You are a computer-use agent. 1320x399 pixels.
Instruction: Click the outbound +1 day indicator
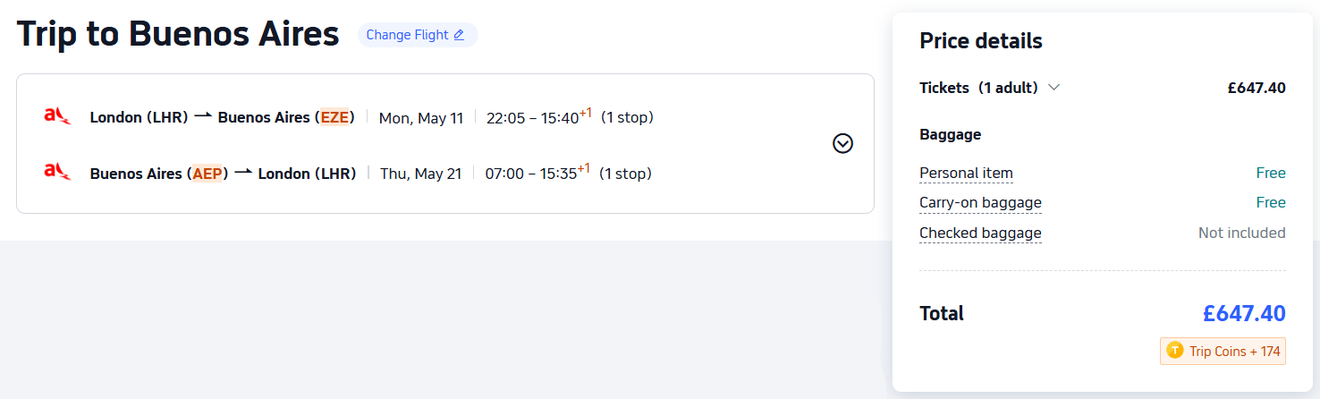tap(585, 113)
